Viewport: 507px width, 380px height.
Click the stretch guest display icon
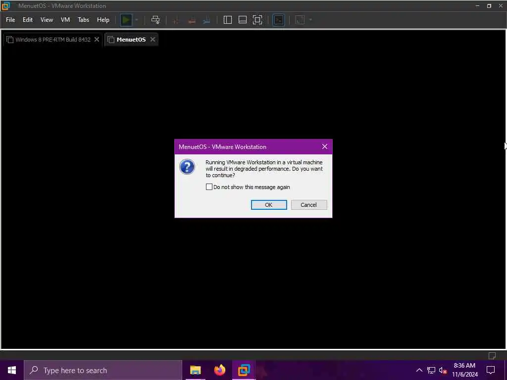300,20
